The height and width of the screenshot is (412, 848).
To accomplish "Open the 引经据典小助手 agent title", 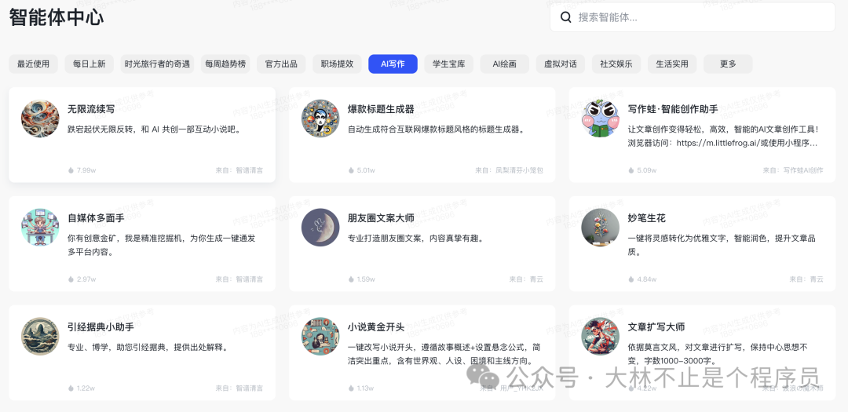I will (101, 327).
